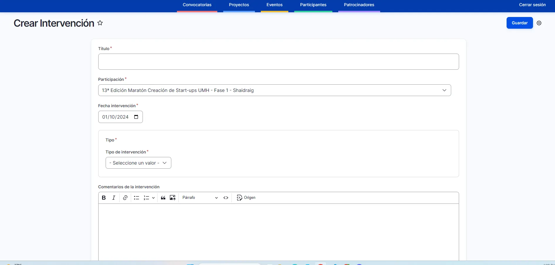The height and width of the screenshot is (265, 555).
Task: Expand the Tipo de intervención selector
Action: [138, 163]
